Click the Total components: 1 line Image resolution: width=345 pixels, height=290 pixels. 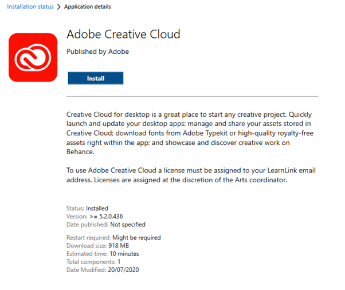(x=93, y=262)
